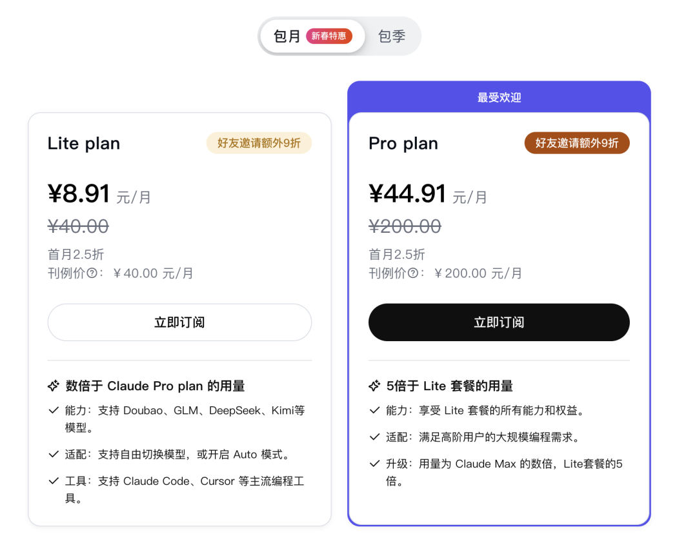This screenshot has height=552, width=697.
Task: Open the Pro plan 刊例价 help icon
Action: point(413,273)
